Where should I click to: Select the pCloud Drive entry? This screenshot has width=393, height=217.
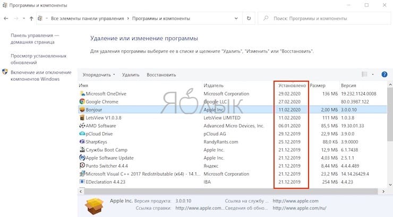99,134
